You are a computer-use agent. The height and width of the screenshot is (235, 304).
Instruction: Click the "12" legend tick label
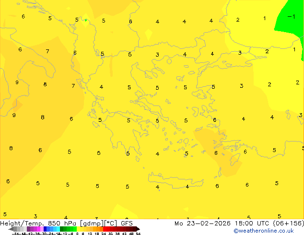(x=90, y=234)
